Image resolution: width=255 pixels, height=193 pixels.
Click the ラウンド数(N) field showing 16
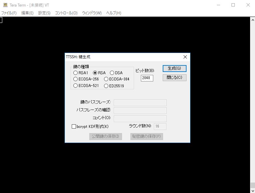coord(160,127)
